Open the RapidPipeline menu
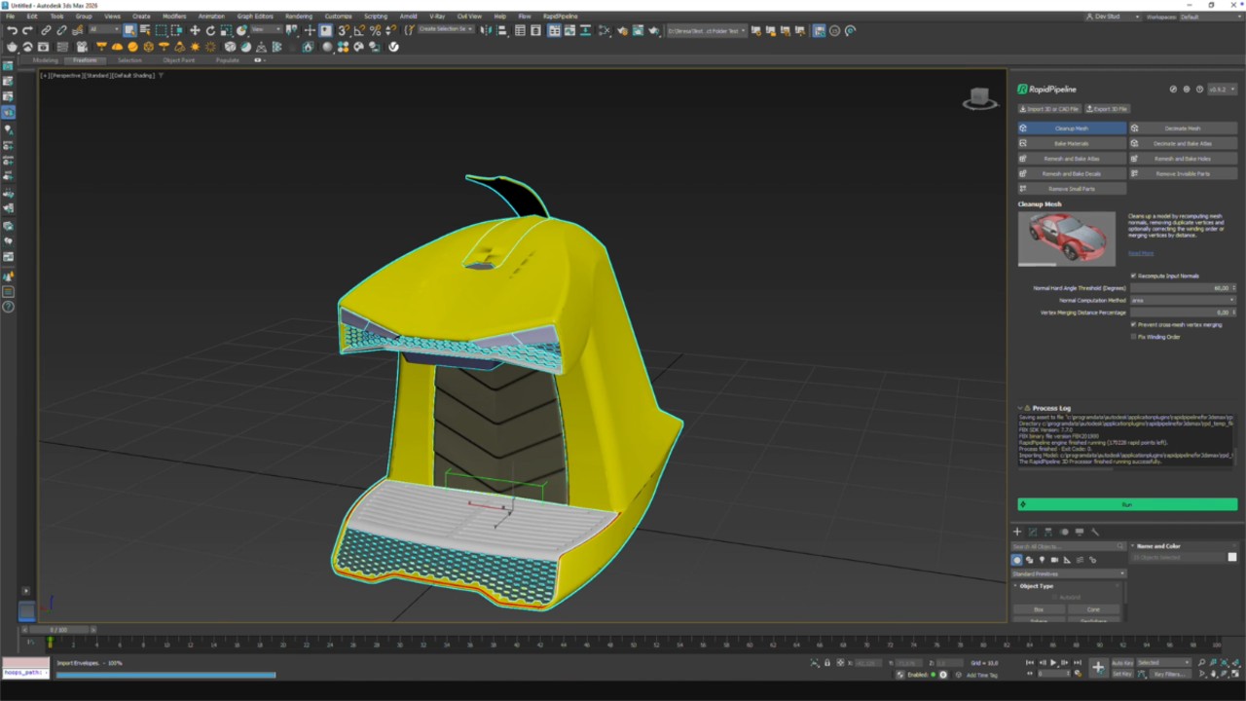 pos(560,17)
